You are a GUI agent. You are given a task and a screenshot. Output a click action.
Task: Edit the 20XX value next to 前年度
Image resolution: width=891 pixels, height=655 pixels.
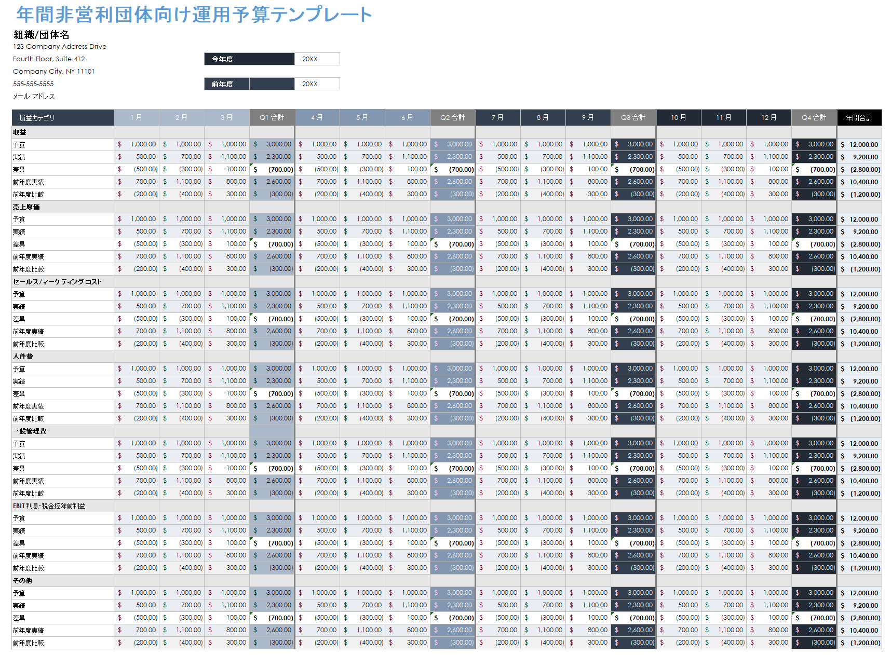(x=317, y=84)
